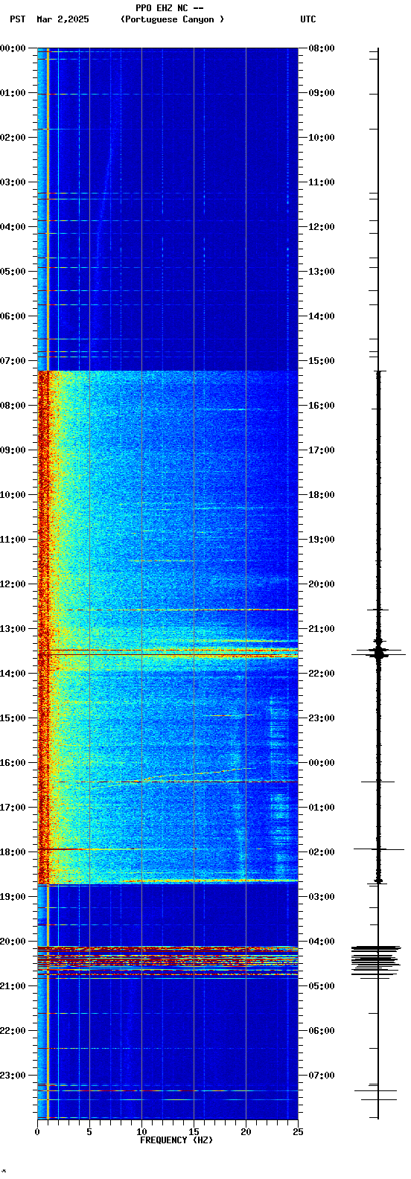
Task: Click the UTC time label '12:00'
Action: pos(321,227)
